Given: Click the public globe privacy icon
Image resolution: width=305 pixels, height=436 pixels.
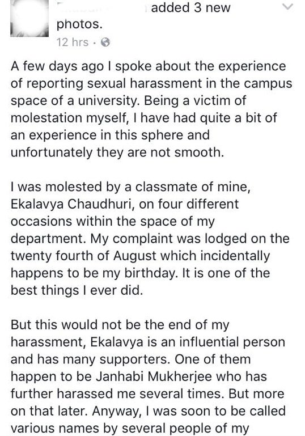Looking at the screenshot, I should click(x=105, y=43).
